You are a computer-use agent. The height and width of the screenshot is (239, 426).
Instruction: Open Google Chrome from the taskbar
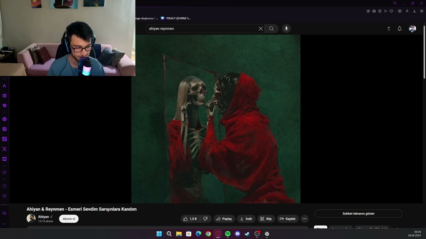[208, 234]
